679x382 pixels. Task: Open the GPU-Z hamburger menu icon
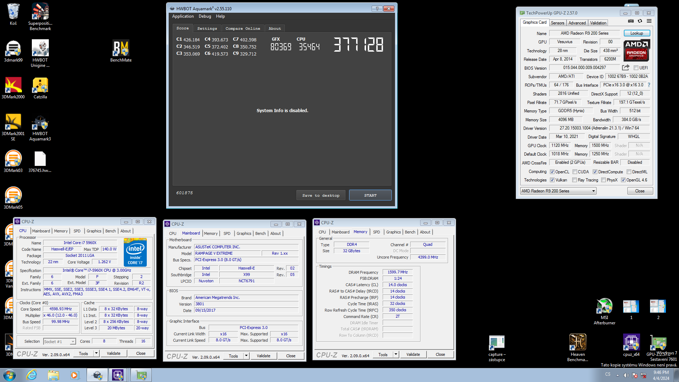(x=649, y=21)
